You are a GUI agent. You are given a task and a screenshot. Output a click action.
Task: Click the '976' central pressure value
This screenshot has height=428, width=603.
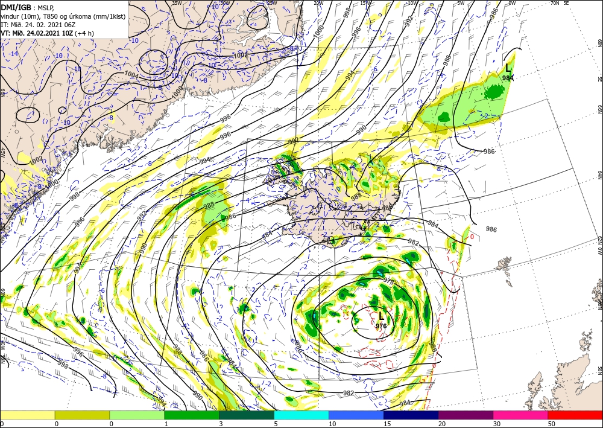[380, 326]
